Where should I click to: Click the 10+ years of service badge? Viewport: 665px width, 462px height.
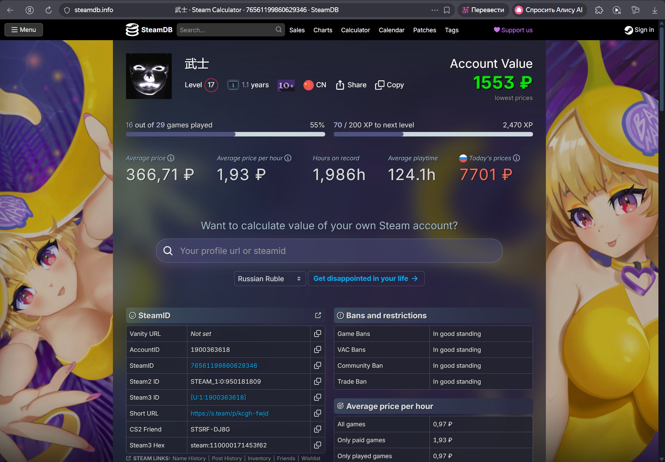tap(286, 85)
